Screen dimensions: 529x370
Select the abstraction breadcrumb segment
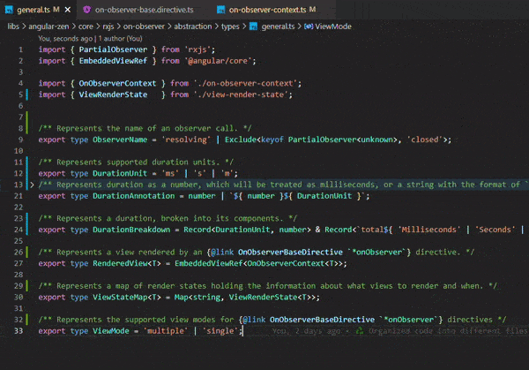click(192, 26)
